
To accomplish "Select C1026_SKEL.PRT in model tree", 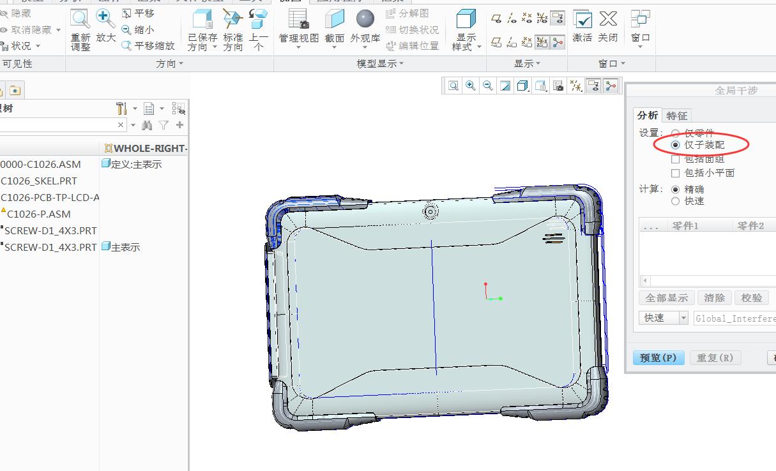I will click(x=39, y=181).
